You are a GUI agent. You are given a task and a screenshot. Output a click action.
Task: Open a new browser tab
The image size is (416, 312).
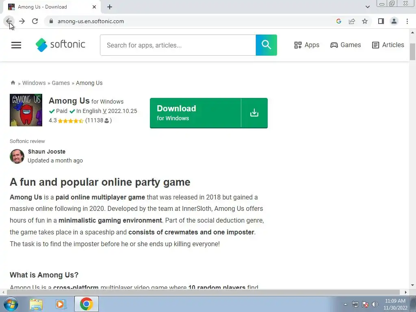(x=110, y=7)
